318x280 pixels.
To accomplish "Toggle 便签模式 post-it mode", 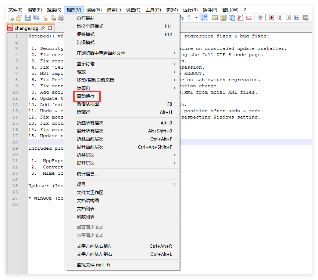I will (122, 34).
